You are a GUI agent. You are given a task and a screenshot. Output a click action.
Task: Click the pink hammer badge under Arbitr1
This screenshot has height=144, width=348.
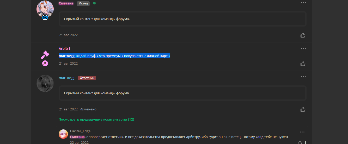(45, 63)
